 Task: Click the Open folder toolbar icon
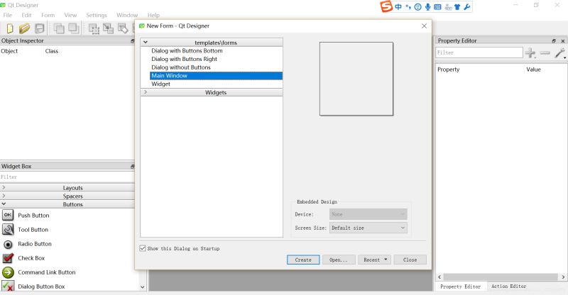tap(24, 28)
